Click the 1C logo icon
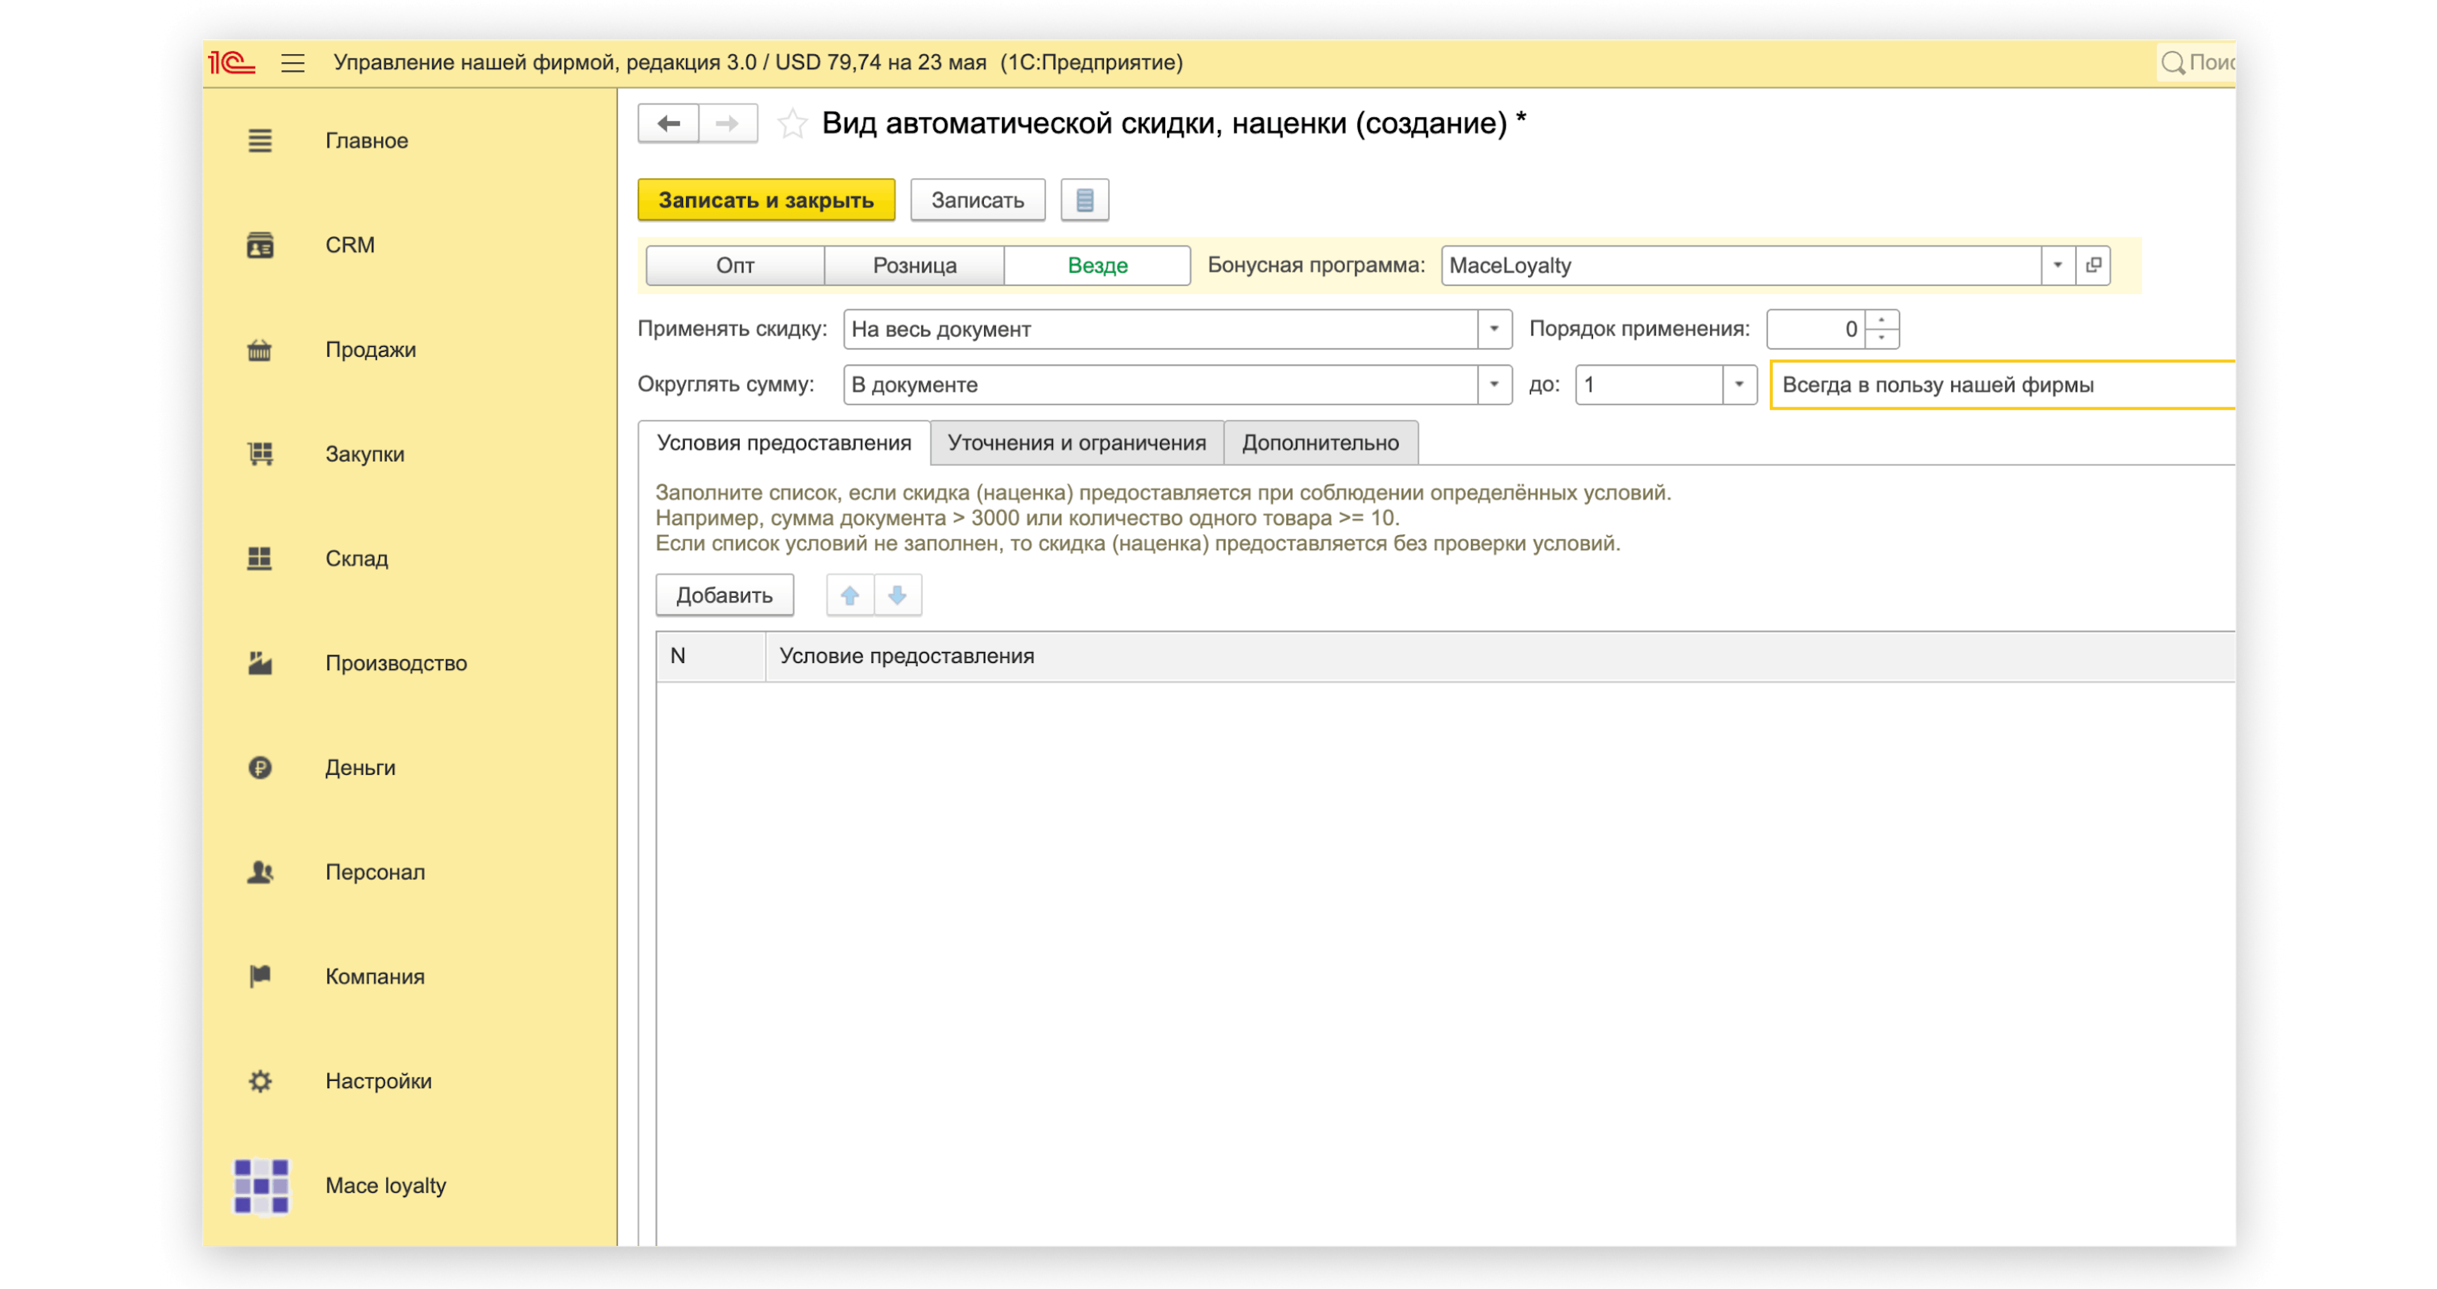2437x1289 pixels. 232,62
